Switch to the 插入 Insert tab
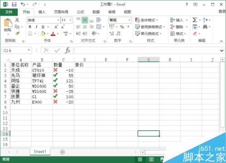226x163 pixels. [x=42, y=12]
